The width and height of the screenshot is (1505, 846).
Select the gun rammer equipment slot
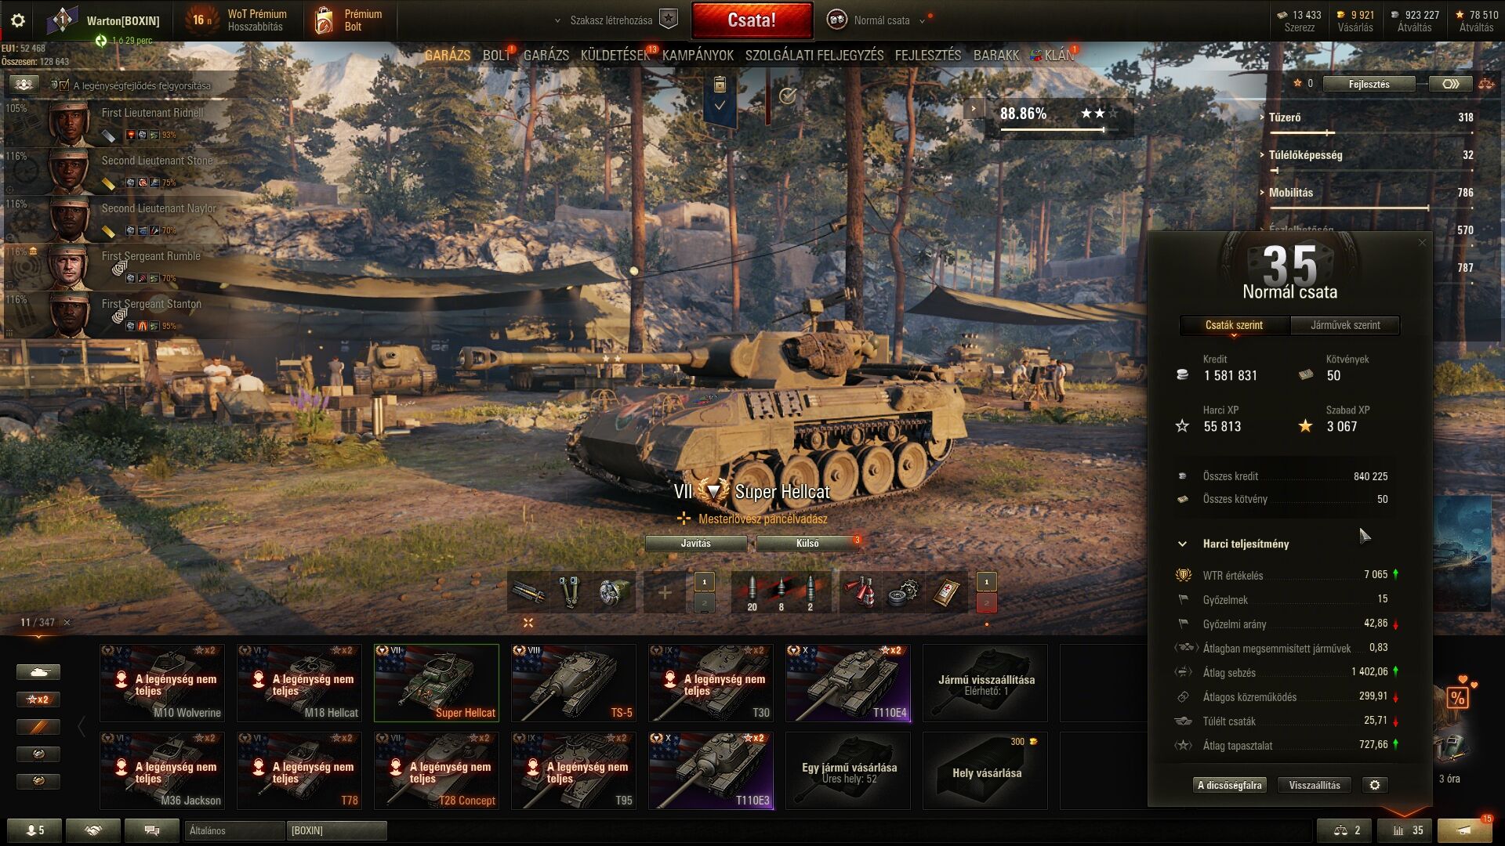click(x=528, y=592)
